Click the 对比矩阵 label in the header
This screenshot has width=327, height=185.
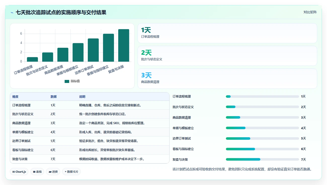point(310,12)
